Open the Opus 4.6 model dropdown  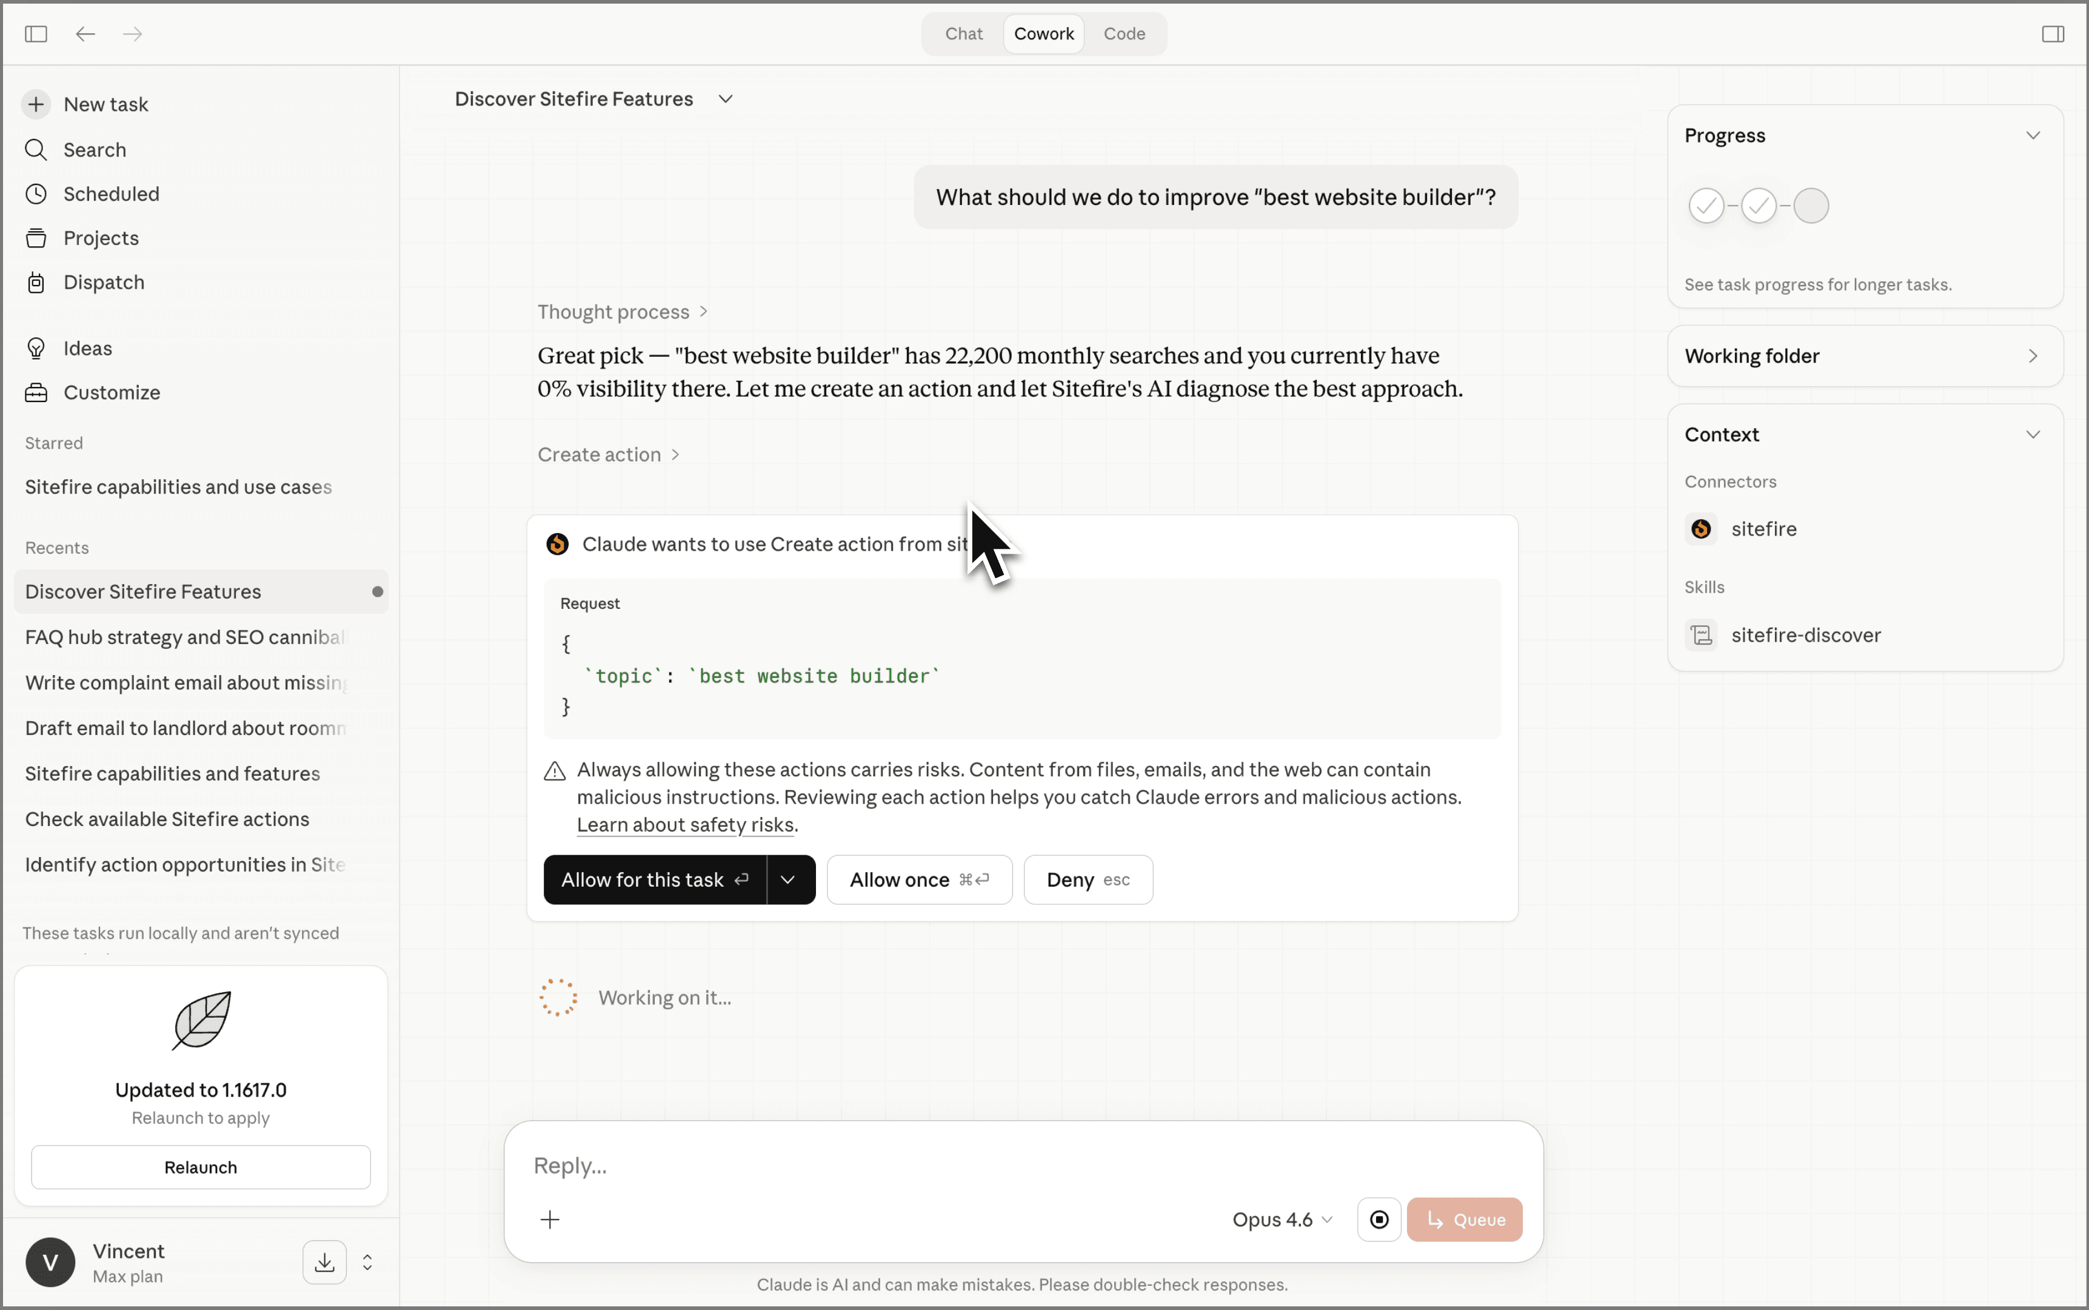1282,1219
